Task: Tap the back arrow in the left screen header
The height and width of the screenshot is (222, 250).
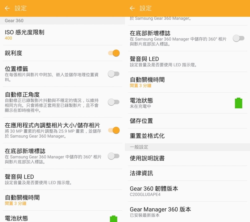Action: pos(7,8)
